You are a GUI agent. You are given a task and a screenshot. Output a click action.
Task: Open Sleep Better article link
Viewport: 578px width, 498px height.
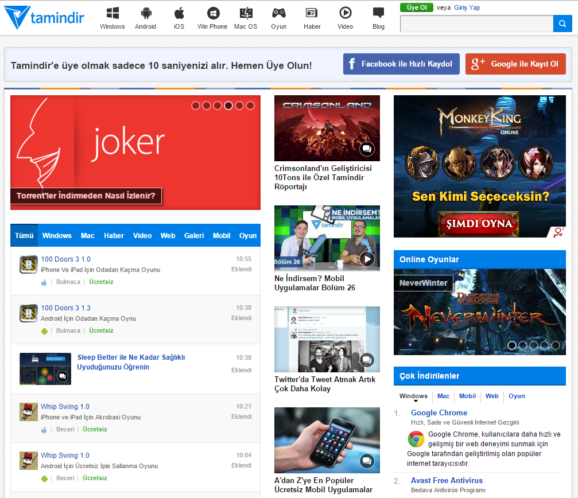coord(131,362)
